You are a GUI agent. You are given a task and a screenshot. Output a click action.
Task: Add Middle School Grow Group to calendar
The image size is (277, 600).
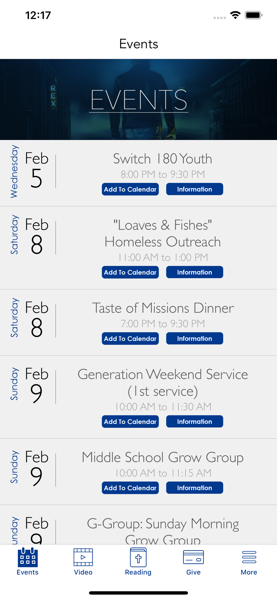pos(130,488)
